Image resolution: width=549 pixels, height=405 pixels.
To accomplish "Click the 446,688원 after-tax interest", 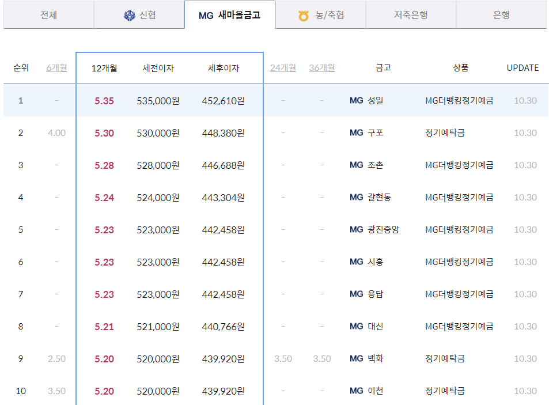I will (x=224, y=165).
